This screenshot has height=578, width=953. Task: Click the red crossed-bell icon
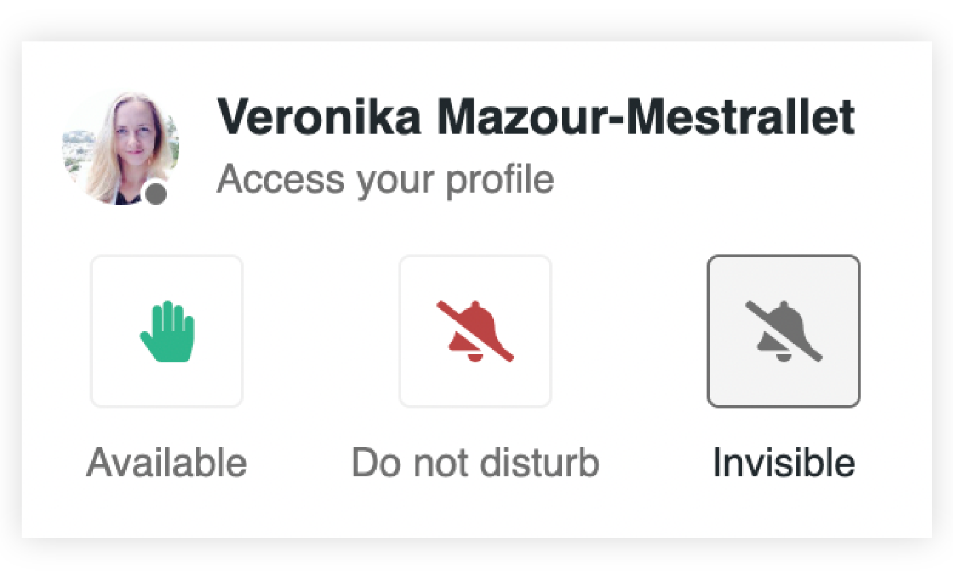(x=475, y=331)
